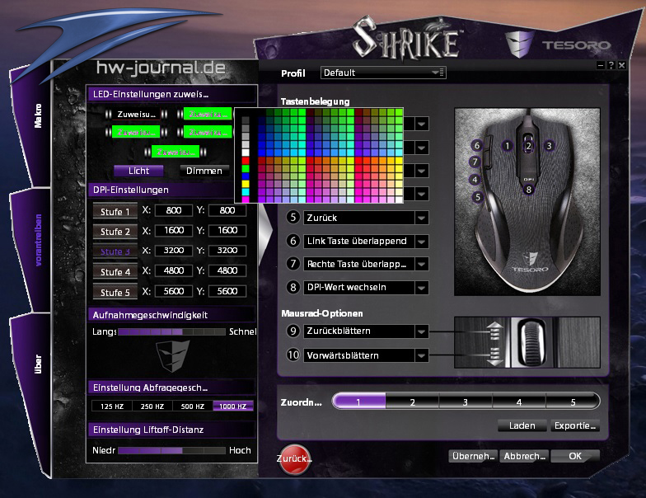This screenshot has width=646, height=498.
Task: Click the Abbrech... cancel button
Action: (524, 456)
